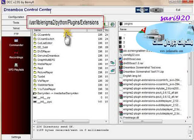Viewport: 194px width, 140px height.
Task: Select the DD_Subt folder row
Action: 70,47
